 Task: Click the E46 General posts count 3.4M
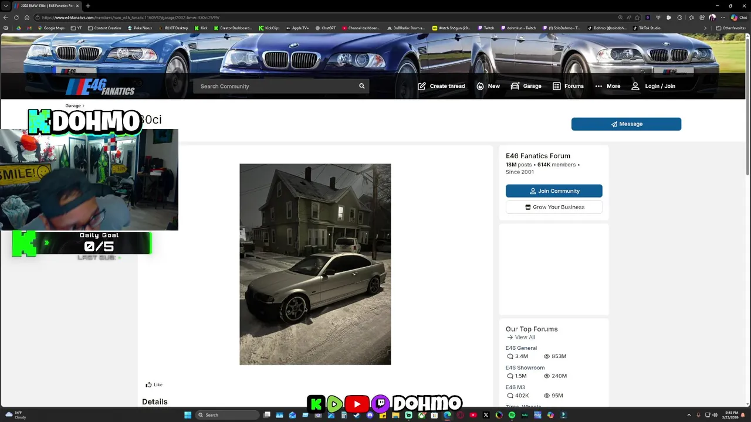coord(517,356)
